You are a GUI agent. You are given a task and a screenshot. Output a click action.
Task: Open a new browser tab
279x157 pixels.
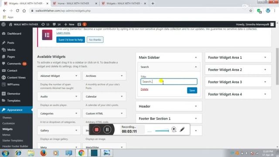tap(153, 3)
